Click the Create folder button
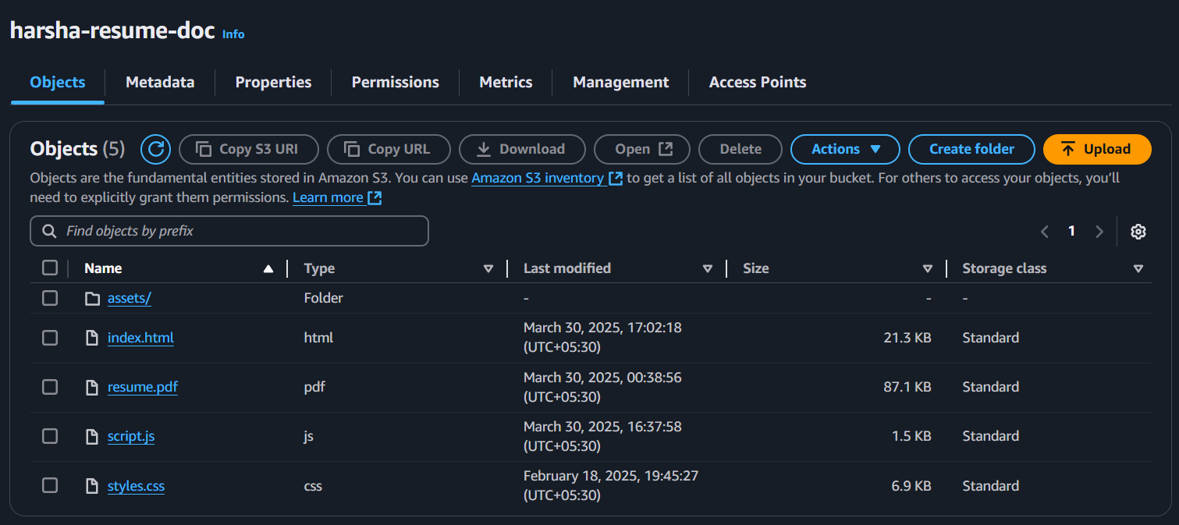 coord(972,149)
